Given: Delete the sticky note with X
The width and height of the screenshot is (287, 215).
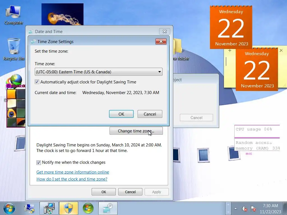Looking at the screenshot, I should pyautogui.click(x=281, y=50).
